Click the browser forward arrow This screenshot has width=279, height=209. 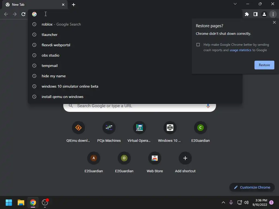point(15,14)
